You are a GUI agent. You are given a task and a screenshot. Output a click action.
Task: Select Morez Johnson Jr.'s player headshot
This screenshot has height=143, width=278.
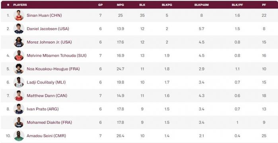[19, 42]
